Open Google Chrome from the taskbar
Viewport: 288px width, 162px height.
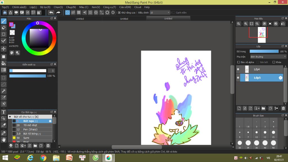43,158
